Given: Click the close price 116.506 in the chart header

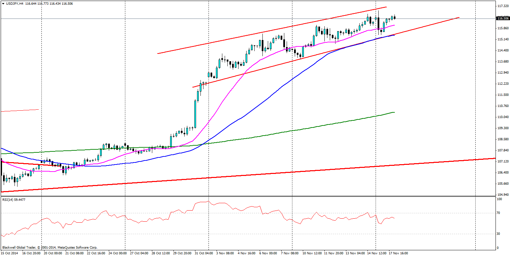Looking at the screenshot, I should point(67,3).
